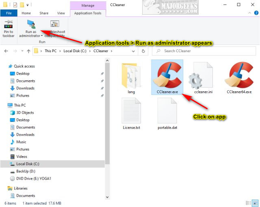Click the Search CCleaner input box
The image size is (260, 207).
pyautogui.click(x=204, y=51)
